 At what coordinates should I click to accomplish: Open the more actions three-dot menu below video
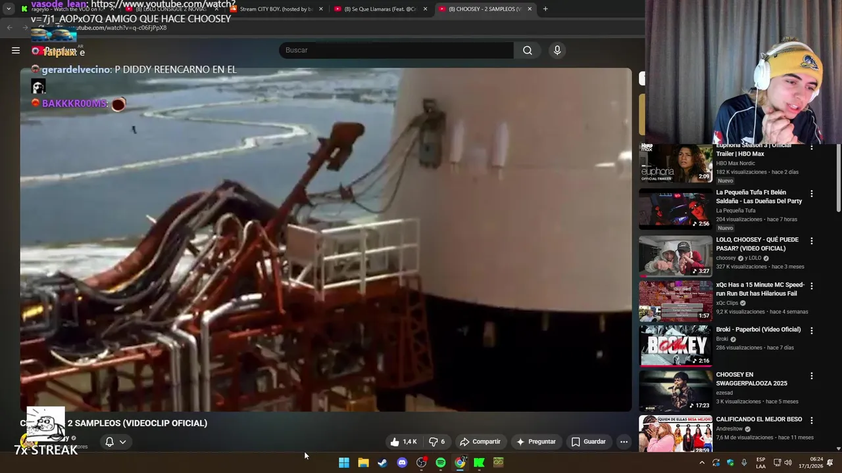[x=624, y=441]
